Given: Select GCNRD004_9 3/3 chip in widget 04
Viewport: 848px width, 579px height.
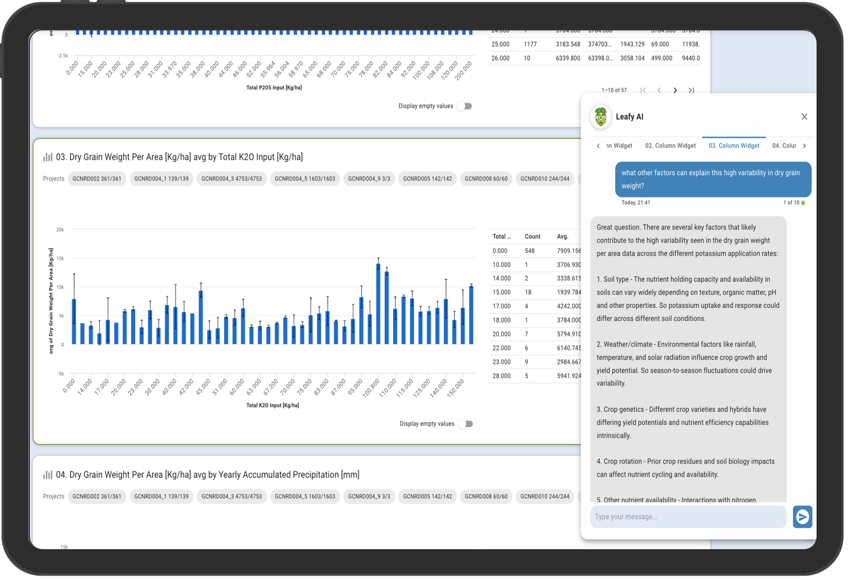Looking at the screenshot, I should pos(369,497).
